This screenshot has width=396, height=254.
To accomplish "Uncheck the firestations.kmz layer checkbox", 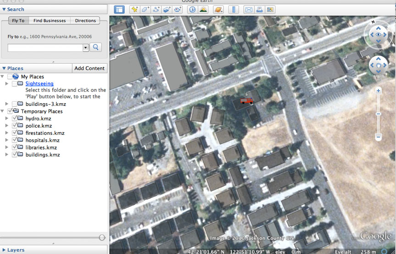I will 14,133.
